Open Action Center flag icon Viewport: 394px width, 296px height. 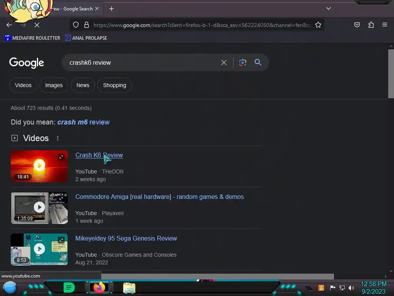click(332, 288)
